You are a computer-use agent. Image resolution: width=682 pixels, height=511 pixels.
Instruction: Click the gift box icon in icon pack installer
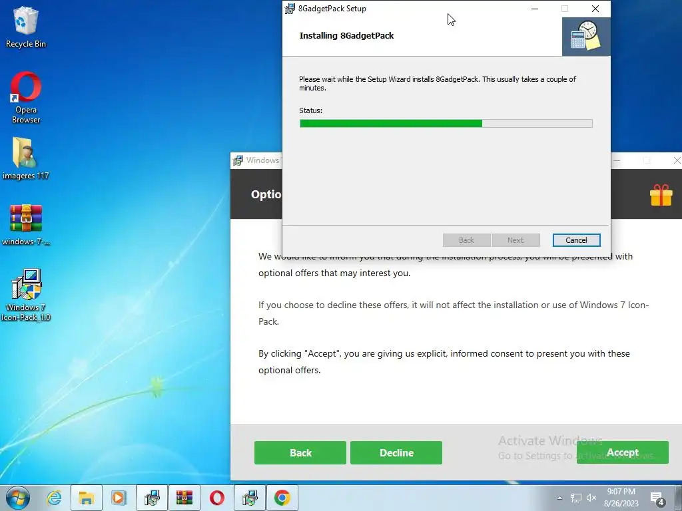pos(661,195)
